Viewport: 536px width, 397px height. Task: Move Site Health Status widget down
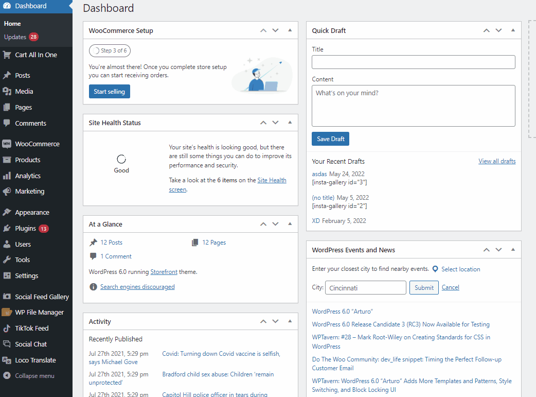click(x=276, y=123)
